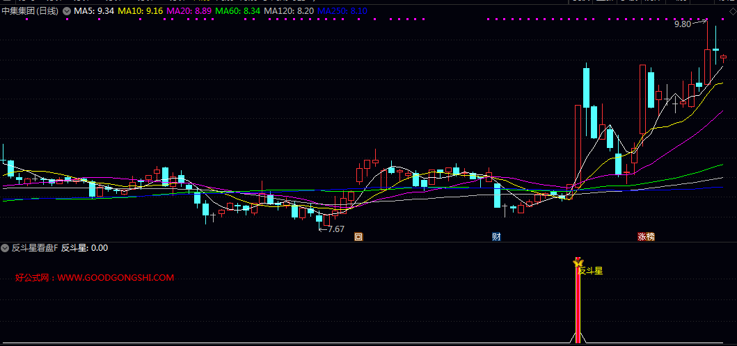The height and width of the screenshot is (346, 737).
Task: Expand the dropdown arrow beside 中集集团 (日线)
Action: coord(67,11)
